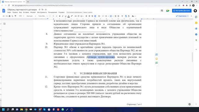Open the Инструменты menu
This screenshot has height=112, width=199.
click(x=42, y=12)
